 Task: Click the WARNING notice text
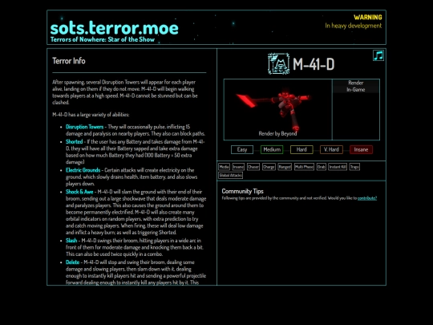point(368,18)
